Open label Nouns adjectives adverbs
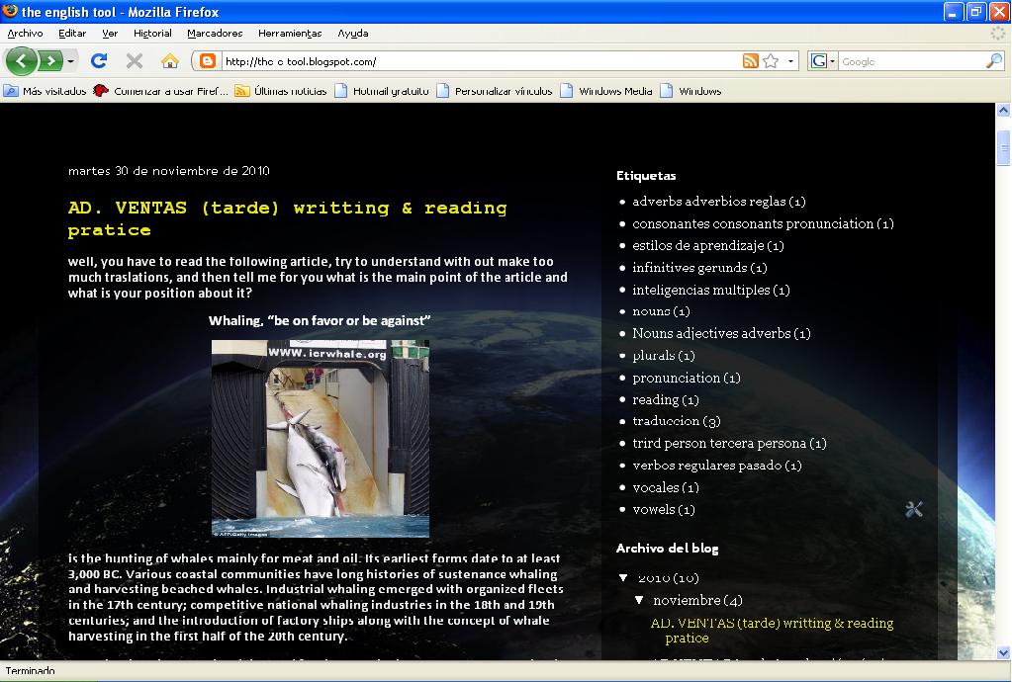The image size is (1012, 682). point(712,333)
